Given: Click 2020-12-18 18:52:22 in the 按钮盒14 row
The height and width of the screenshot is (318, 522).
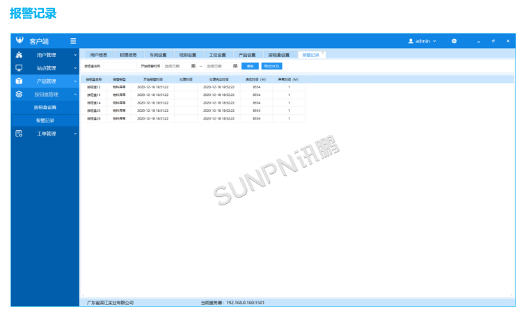Looking at the screenshot, I should tap(219, 103).
